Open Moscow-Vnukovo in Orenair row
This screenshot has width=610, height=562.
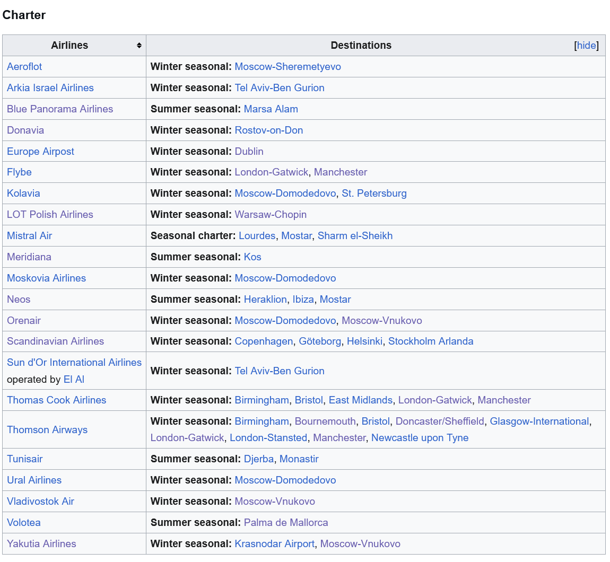pyautogui.click(x=381, y=321)
